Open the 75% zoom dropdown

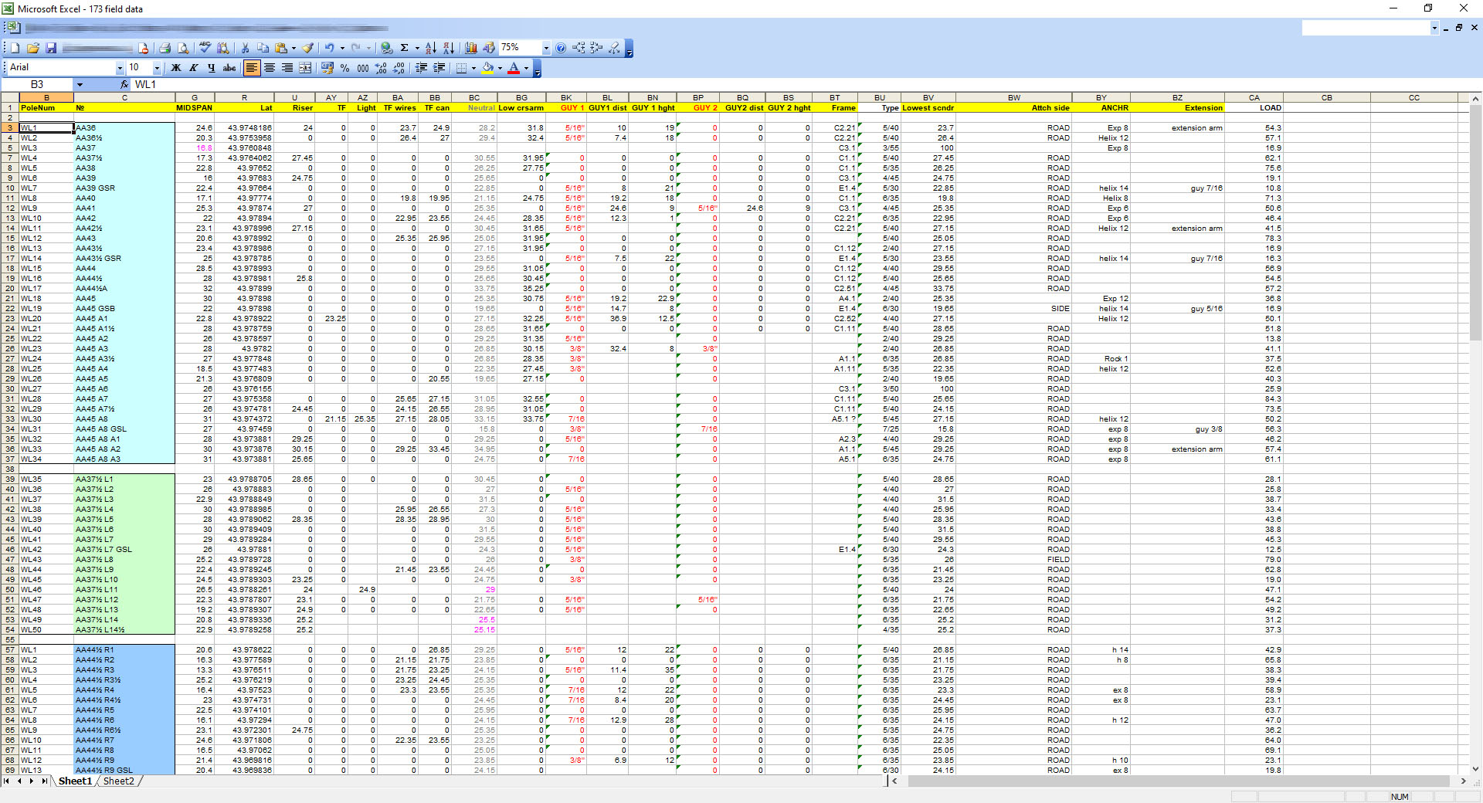pos(546,48)
